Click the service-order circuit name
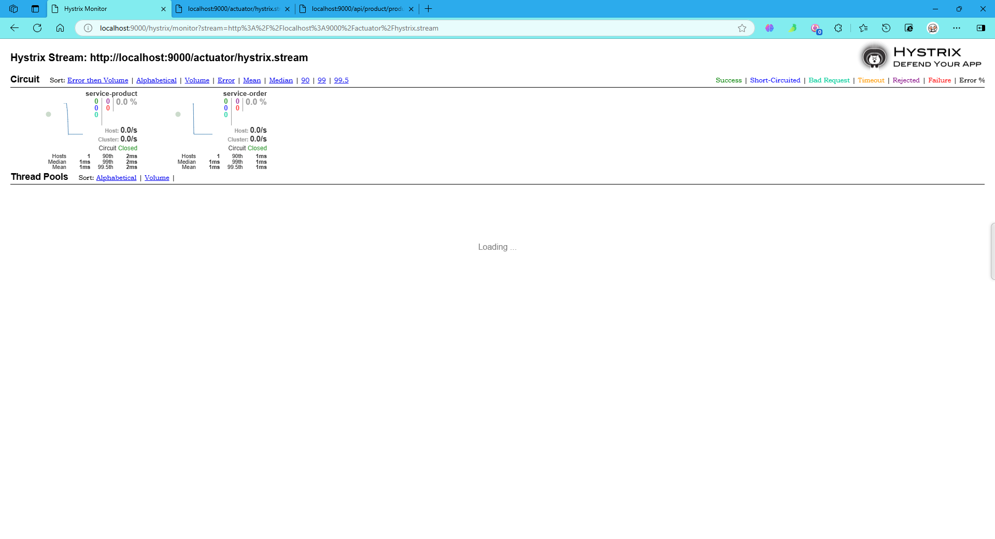 245,94
